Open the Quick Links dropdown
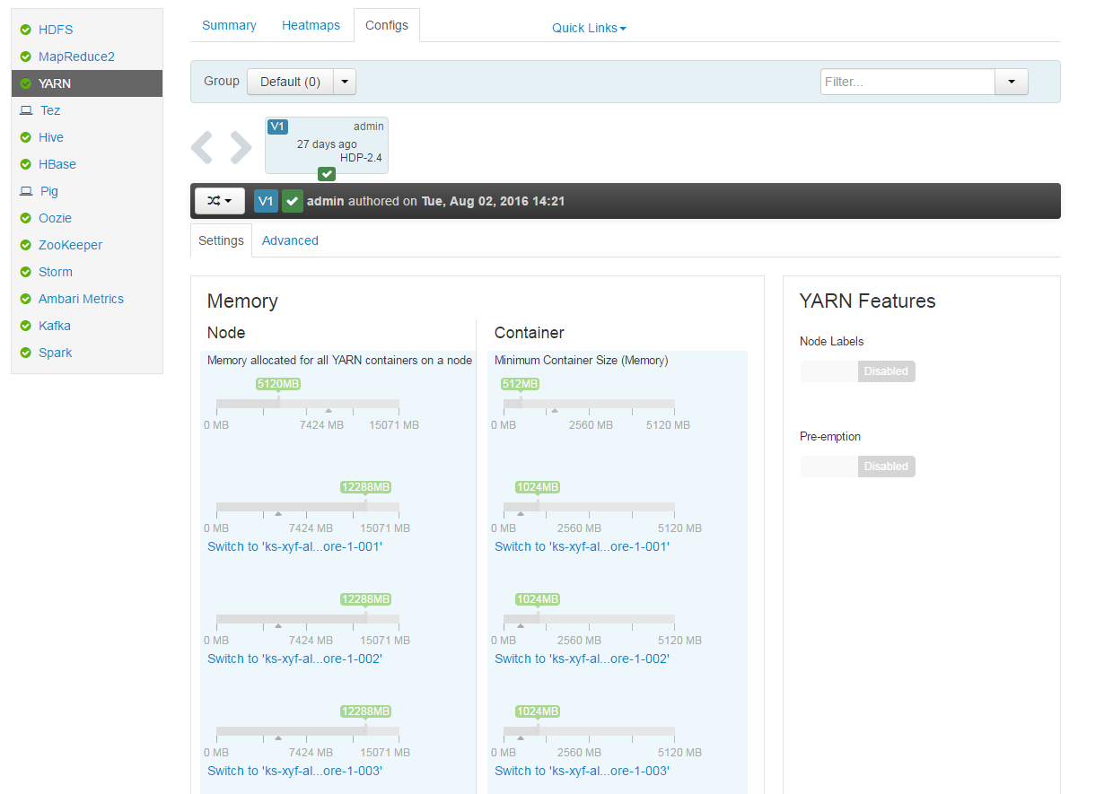The image size is (1113, 794). [589, 28]
